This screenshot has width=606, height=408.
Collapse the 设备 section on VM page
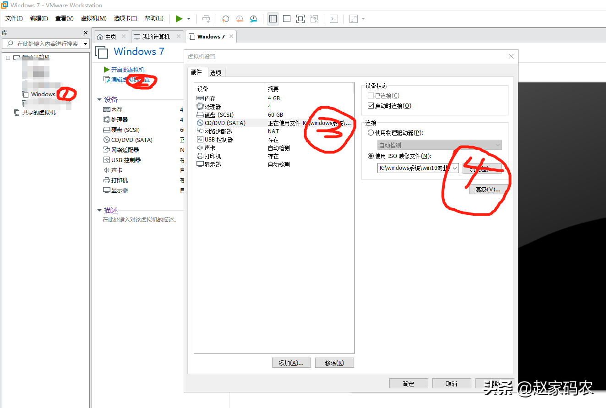(x=99, y=99)
